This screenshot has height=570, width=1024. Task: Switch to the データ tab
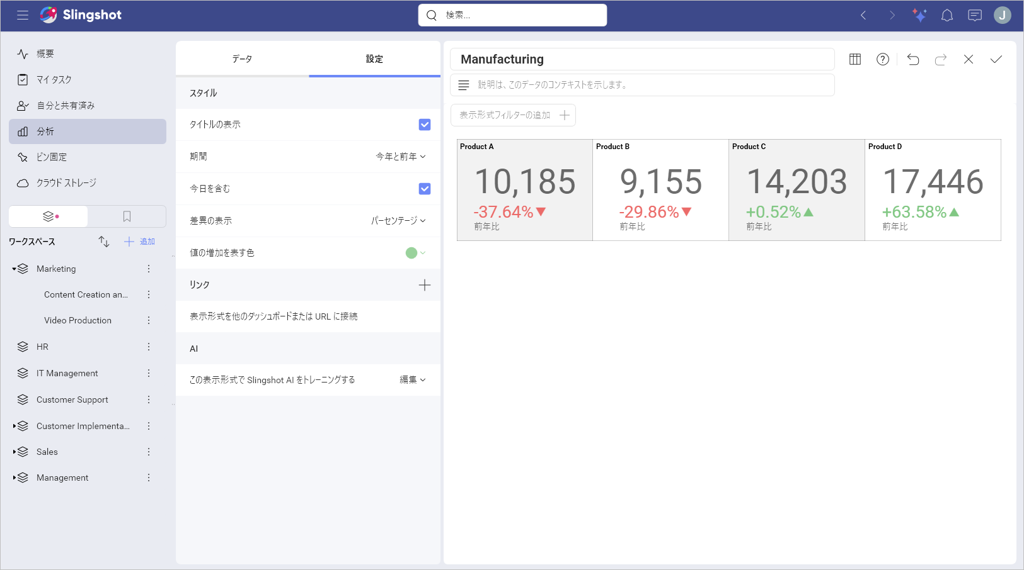click(242, 59)
